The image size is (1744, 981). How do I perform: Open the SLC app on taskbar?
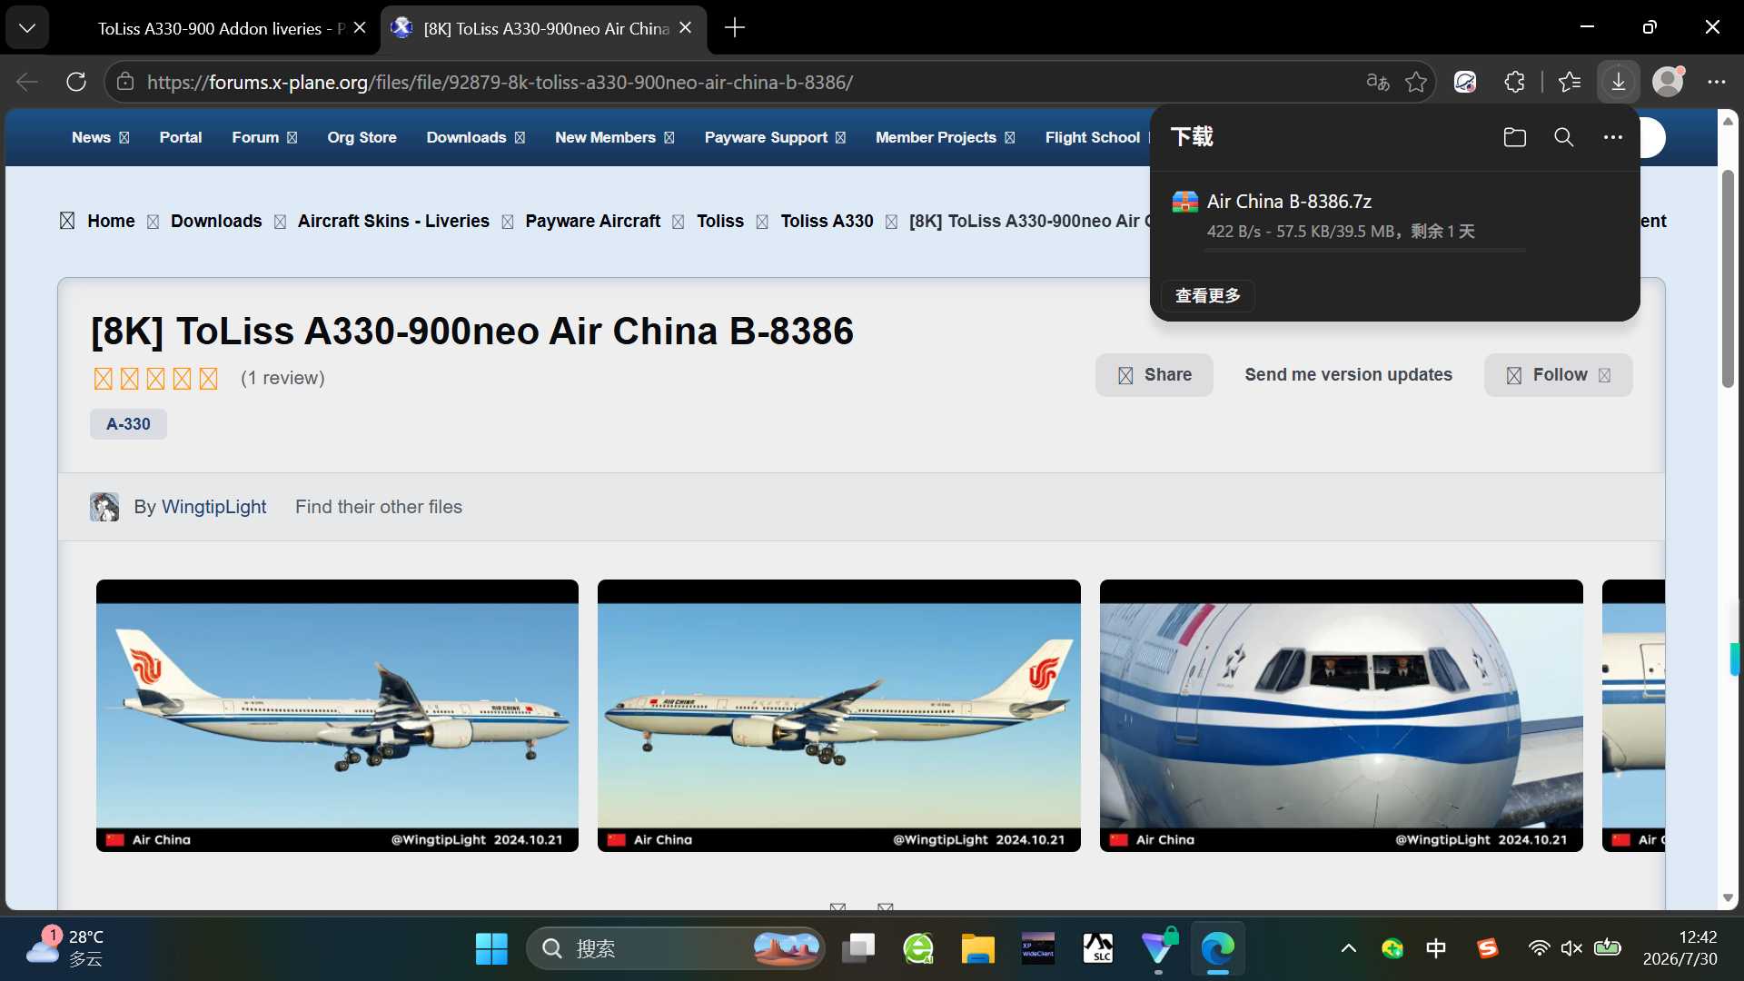click(1098, 949)
